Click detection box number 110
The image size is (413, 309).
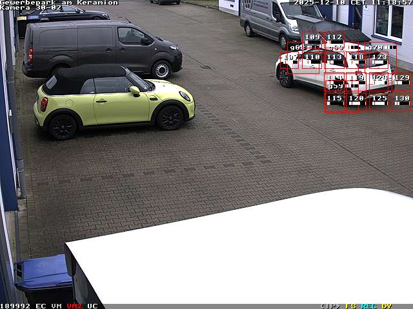click(x=312, y=60)
